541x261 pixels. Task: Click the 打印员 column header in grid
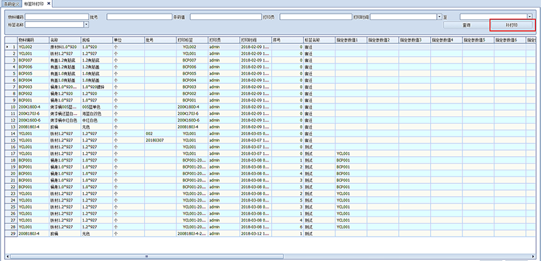point(224,40)
